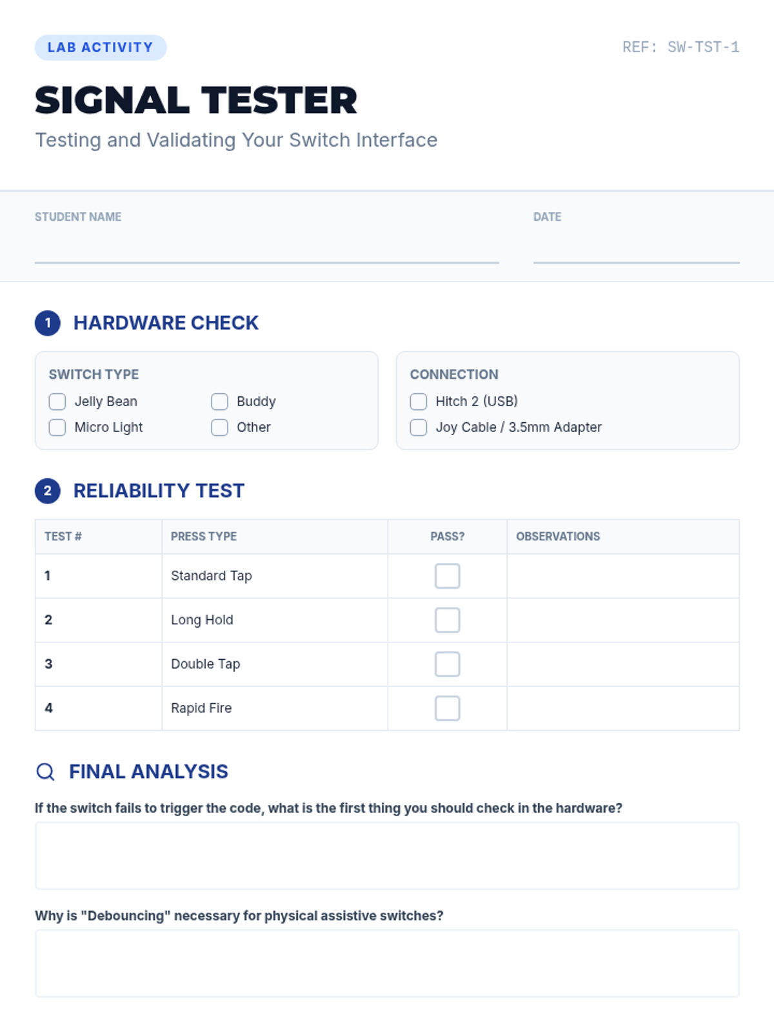Click the Debouncing answer text area
This screenshot has height=1033, width=774.
[387, 963]
